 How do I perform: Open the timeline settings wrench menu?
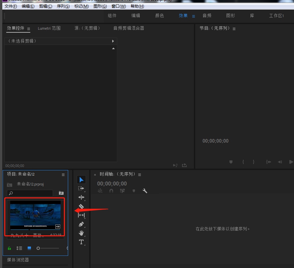click(x=145, y=191)
